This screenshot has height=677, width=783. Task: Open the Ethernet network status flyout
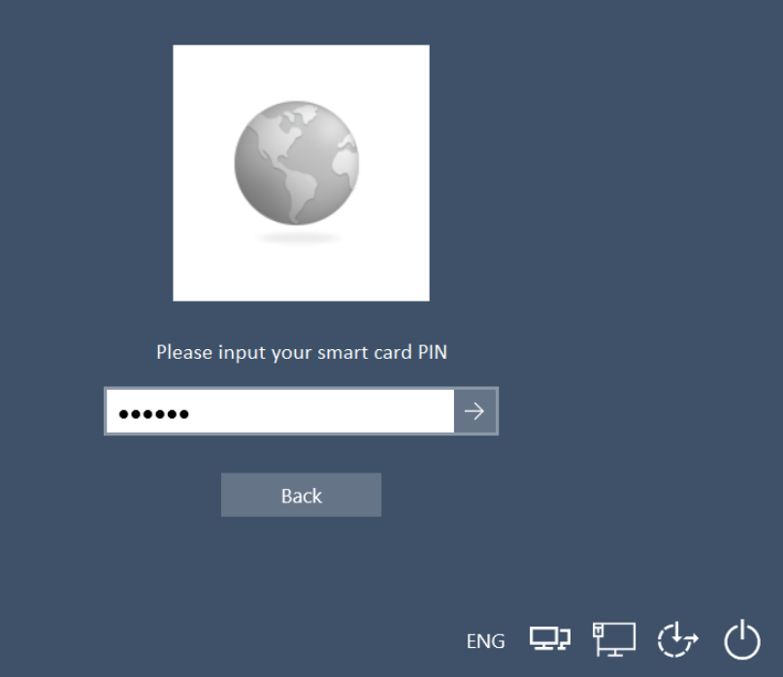tap(614, 639)
